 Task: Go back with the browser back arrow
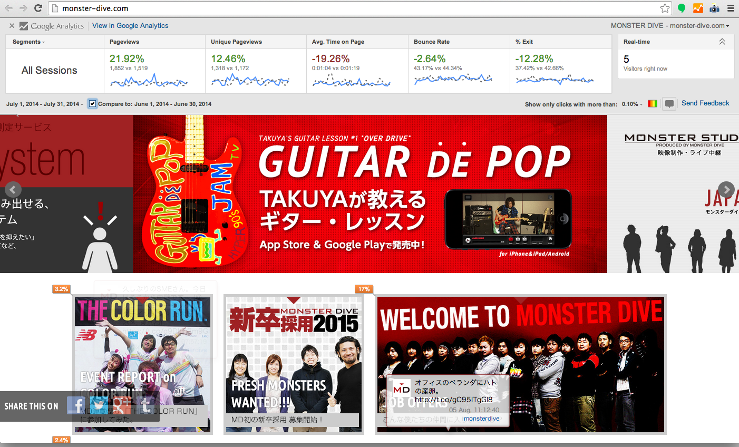tap(8, 8)
